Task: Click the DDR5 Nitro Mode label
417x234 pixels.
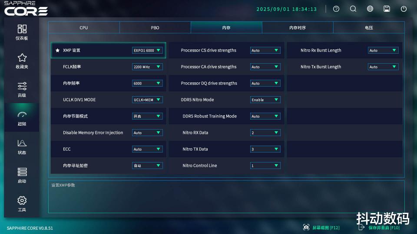Action: (x=197, y=100)
